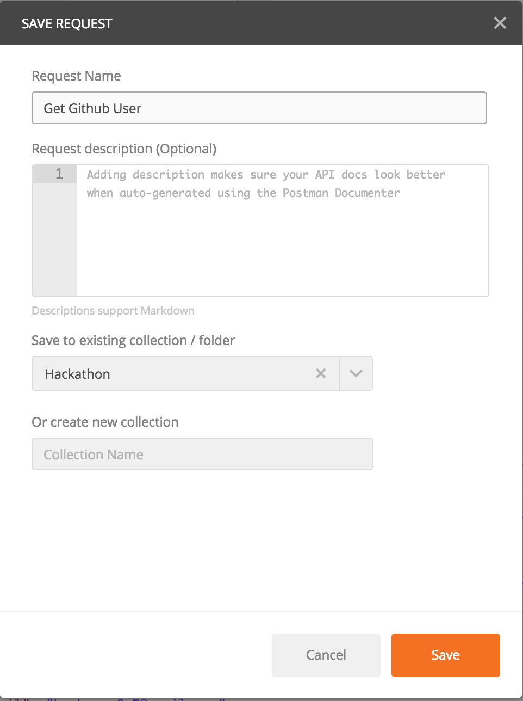Close the Save Request dialog
This screenshot has height=701, width=523.
click(500, 23)
